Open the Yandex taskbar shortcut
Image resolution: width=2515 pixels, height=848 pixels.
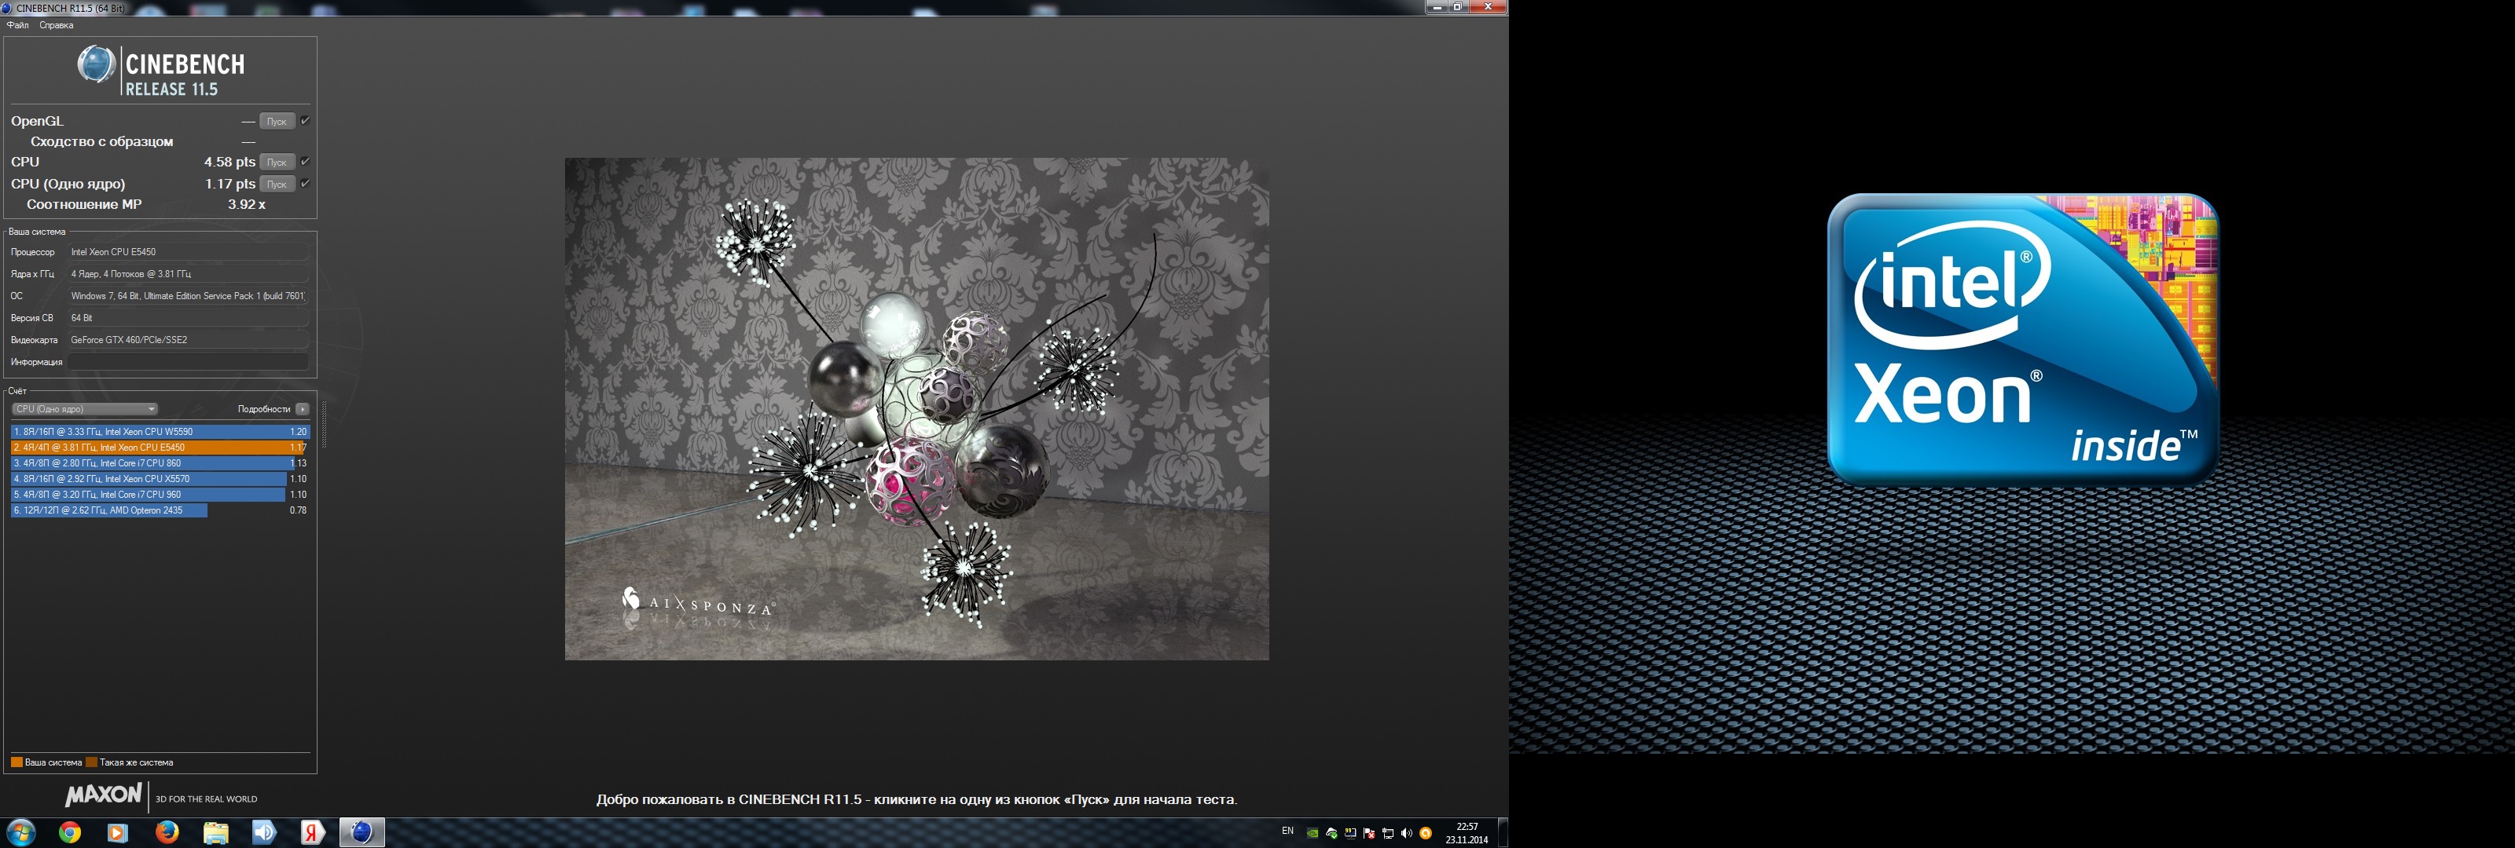(313, 832)
